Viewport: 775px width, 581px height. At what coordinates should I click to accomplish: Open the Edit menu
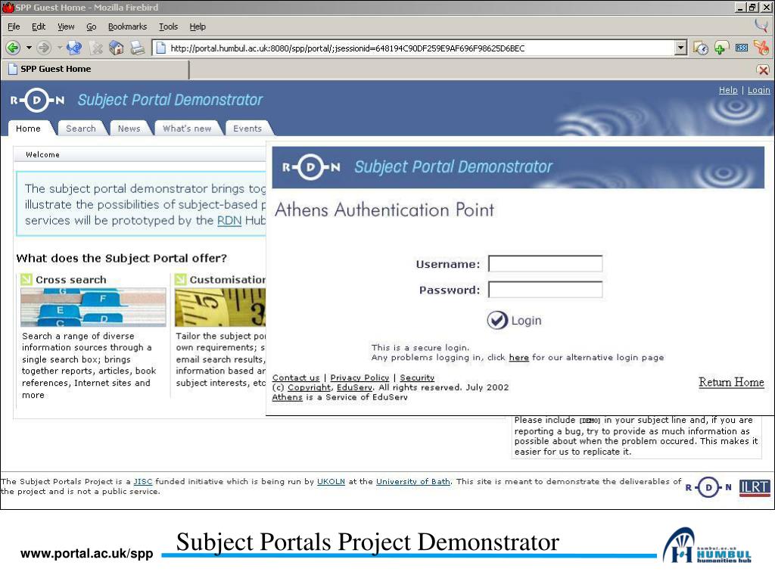pyautogui.click(x=39, y=26)
